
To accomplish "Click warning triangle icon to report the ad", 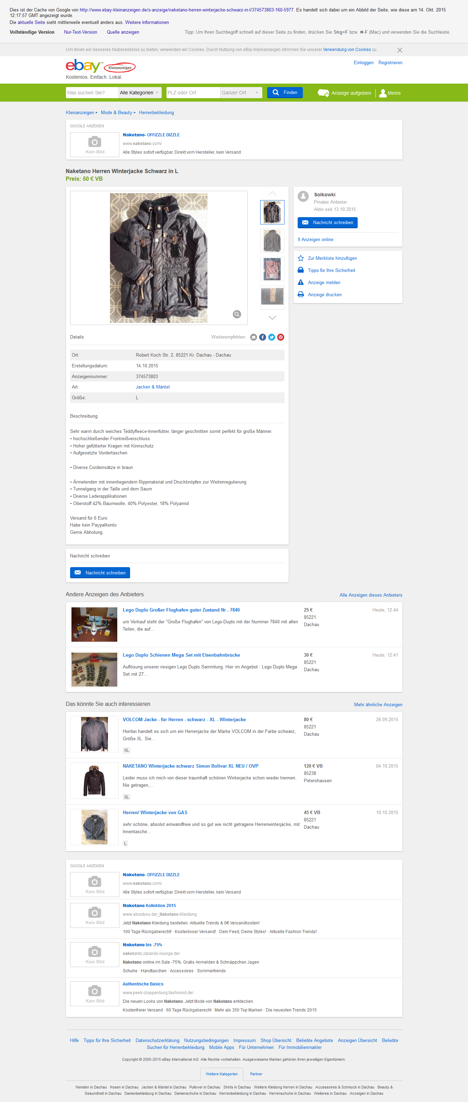I will (x=301, y=282).
